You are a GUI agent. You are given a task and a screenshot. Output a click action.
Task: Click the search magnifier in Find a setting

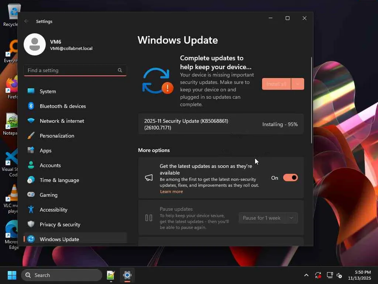coord(120,70)
